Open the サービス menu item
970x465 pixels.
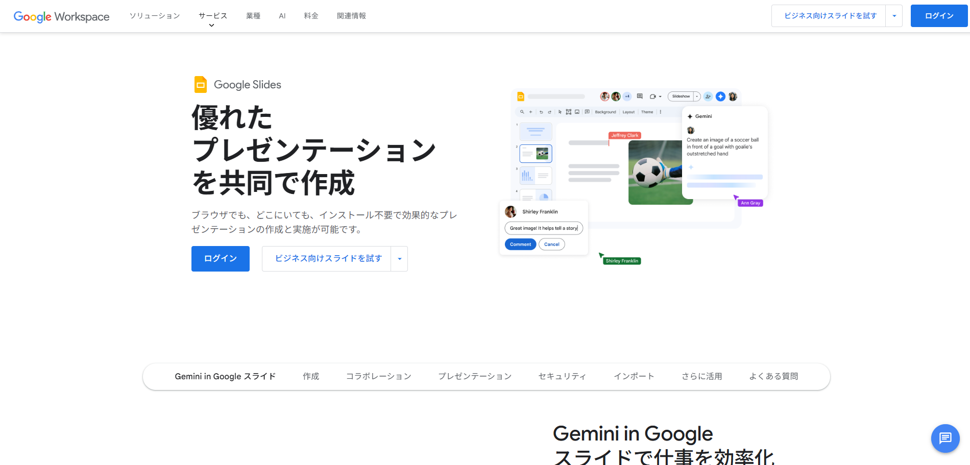213,16
